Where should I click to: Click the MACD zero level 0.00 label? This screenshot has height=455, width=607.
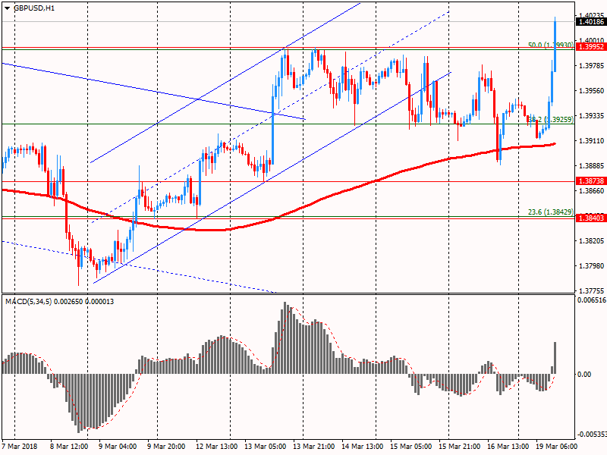point(584,374)
